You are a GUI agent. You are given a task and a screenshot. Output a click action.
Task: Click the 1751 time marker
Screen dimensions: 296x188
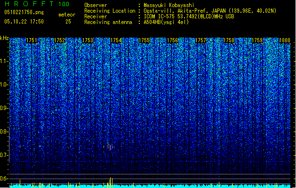[32, 40]
